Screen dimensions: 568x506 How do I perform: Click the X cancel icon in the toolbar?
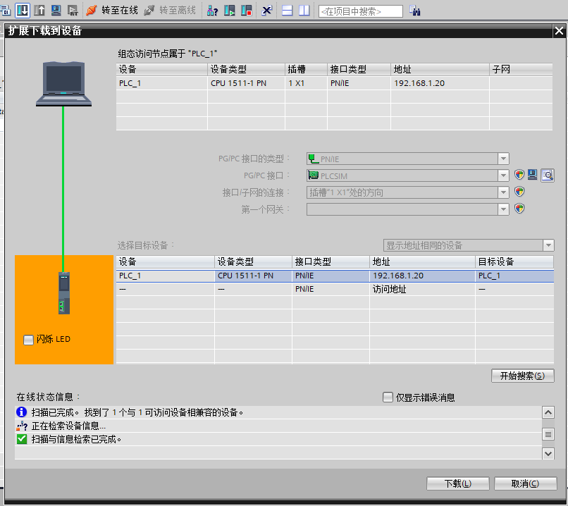tap(266, 11)
